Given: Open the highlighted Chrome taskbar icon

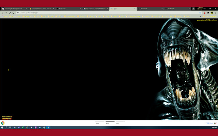Looking at the screenshot, I should pos(48,128).
